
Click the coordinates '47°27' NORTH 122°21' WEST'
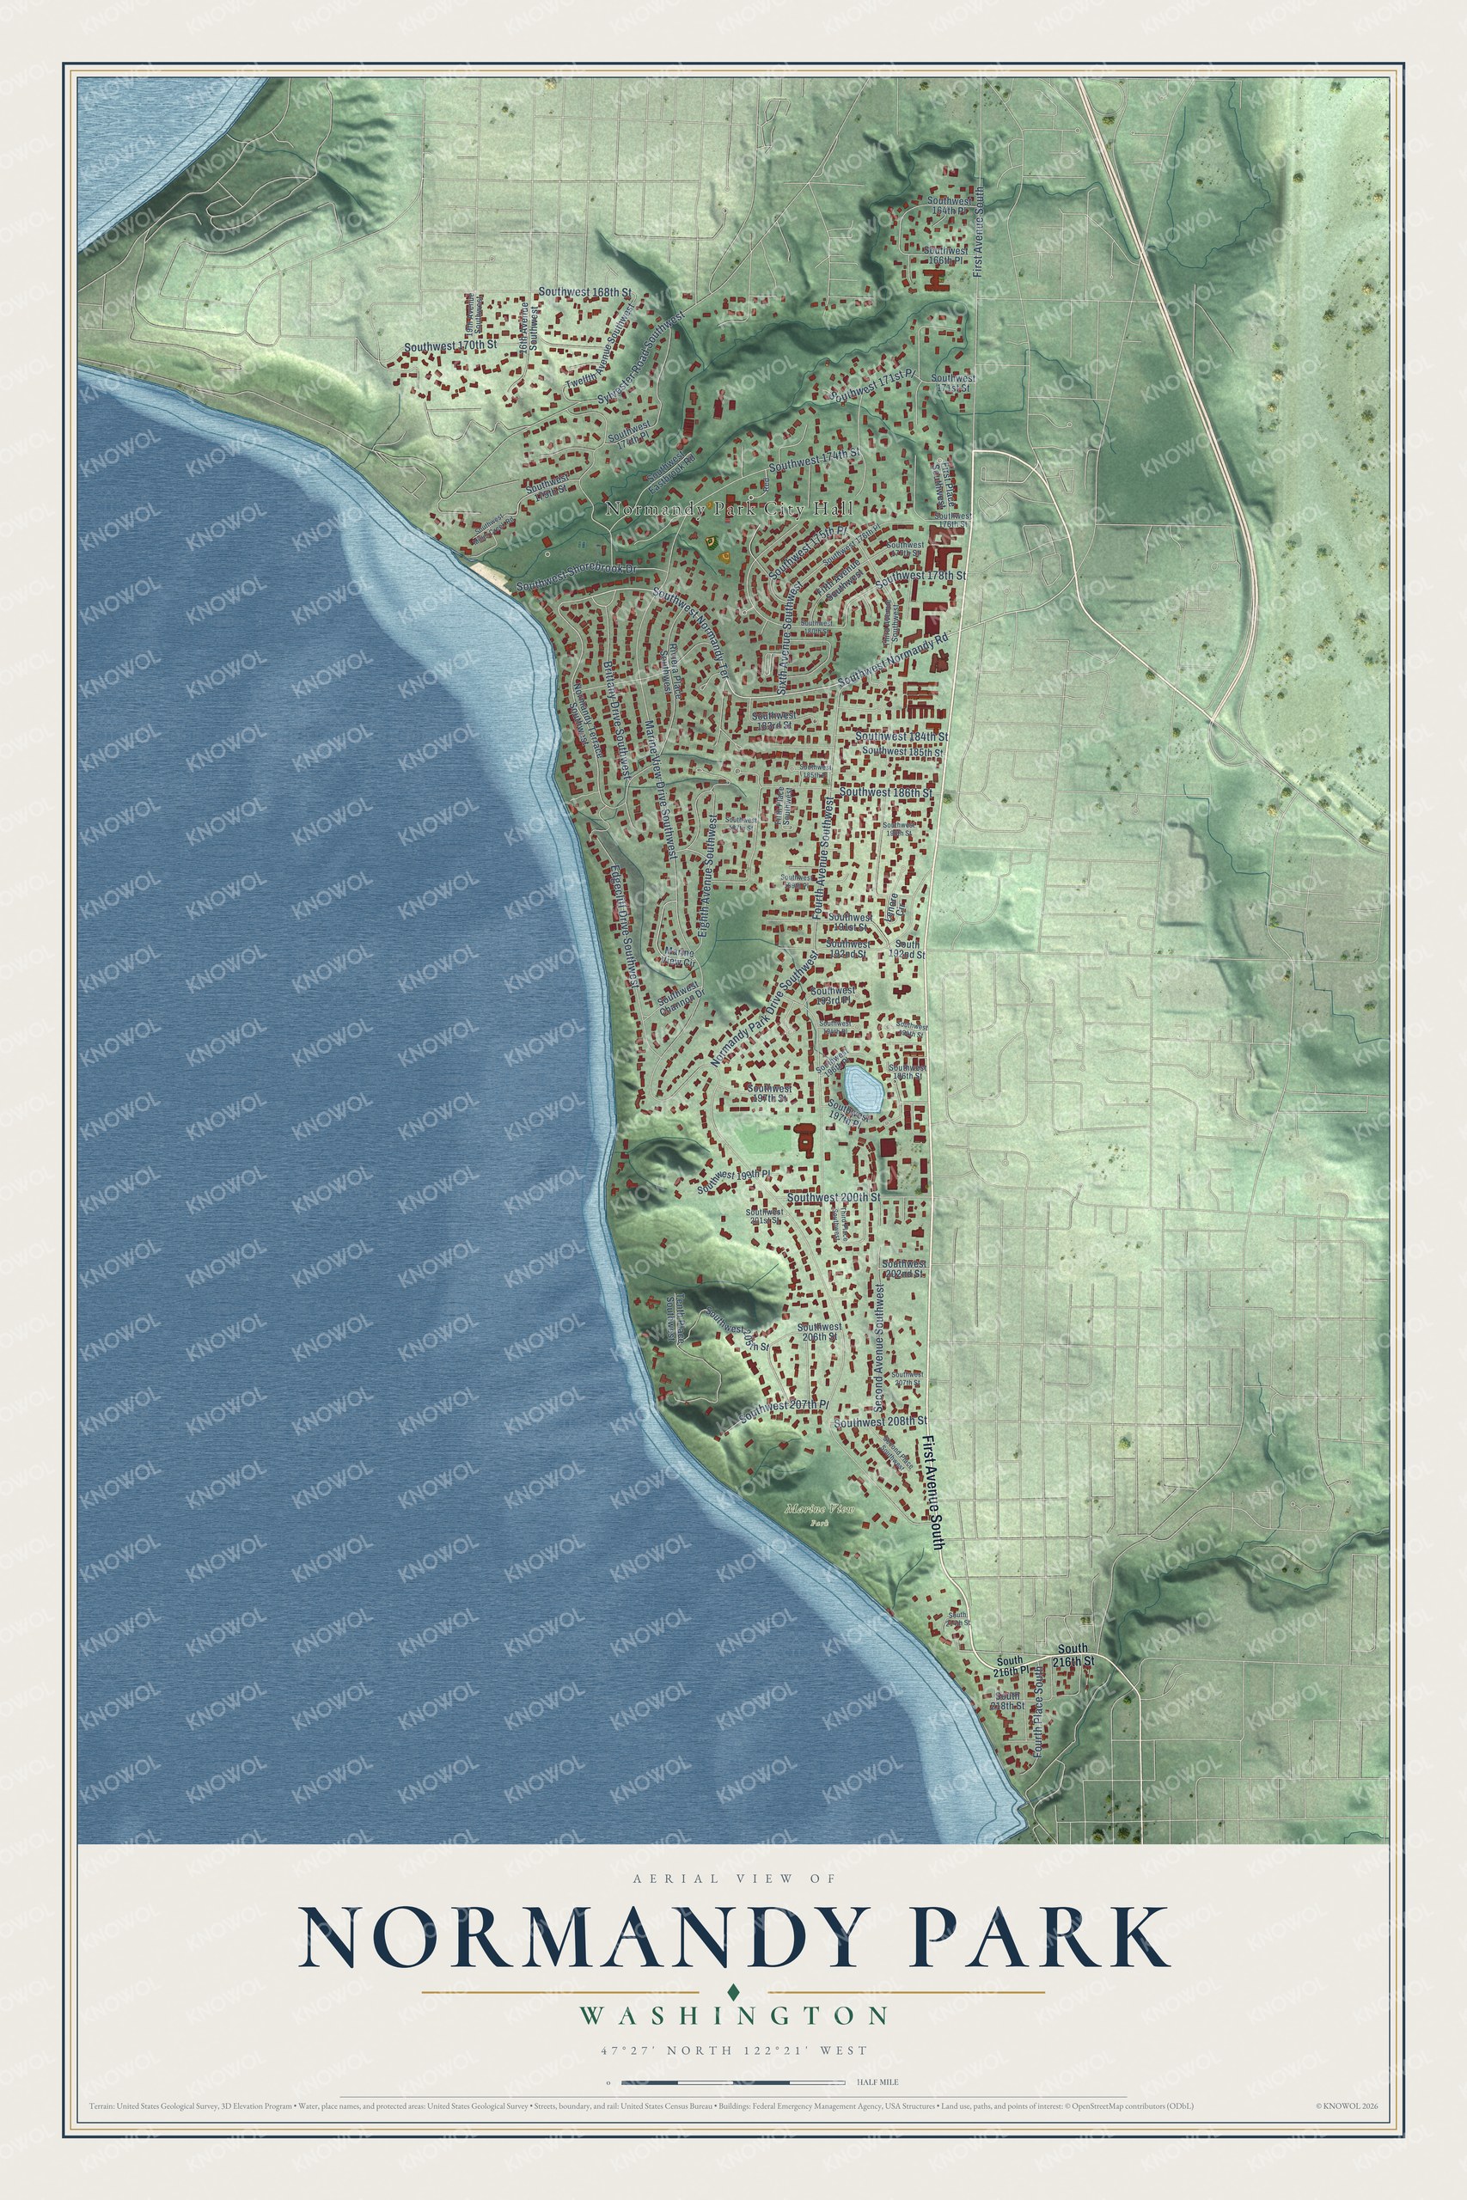click(x=734, y=2050)
